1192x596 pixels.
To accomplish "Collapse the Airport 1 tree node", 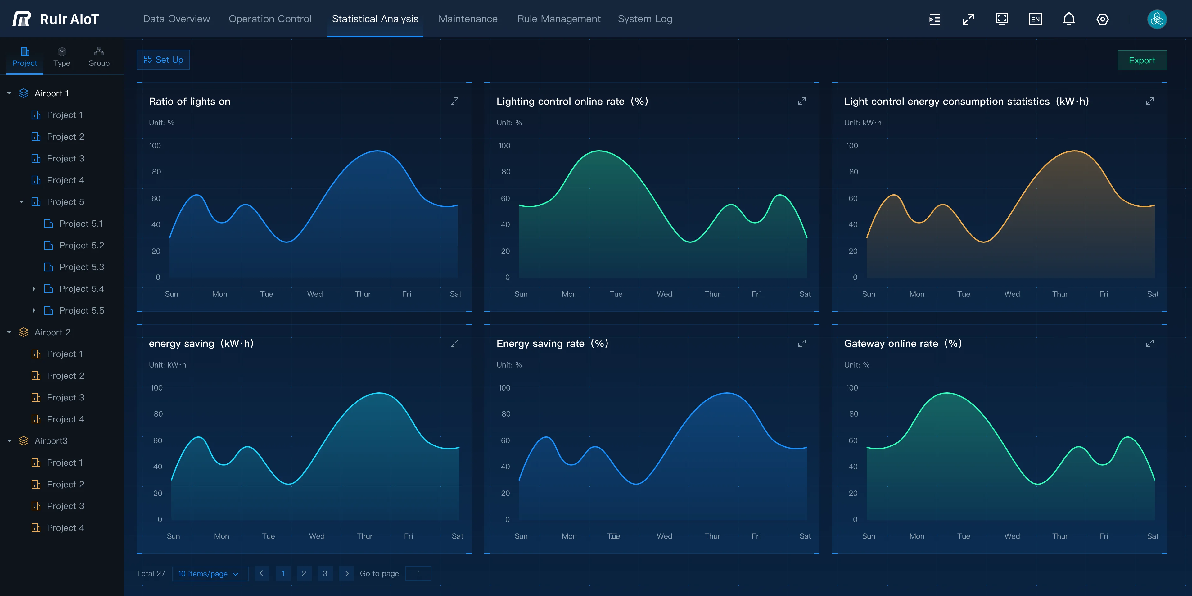I will tap(9, 93).
